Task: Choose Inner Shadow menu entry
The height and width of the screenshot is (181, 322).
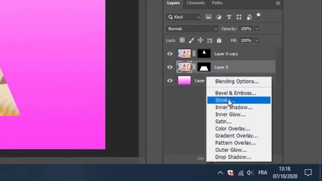Action: click(x=239, y=107)
